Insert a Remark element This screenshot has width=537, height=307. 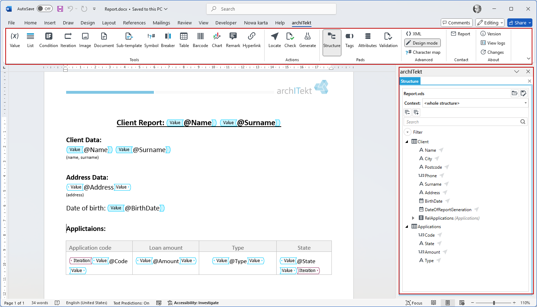pyautogui.click(x=233, y=40)
